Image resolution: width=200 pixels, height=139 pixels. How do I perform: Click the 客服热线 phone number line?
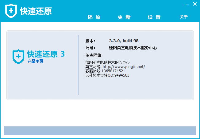point(105,71)
